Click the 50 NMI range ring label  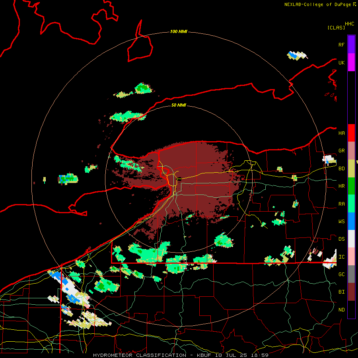tap(179, 105)
